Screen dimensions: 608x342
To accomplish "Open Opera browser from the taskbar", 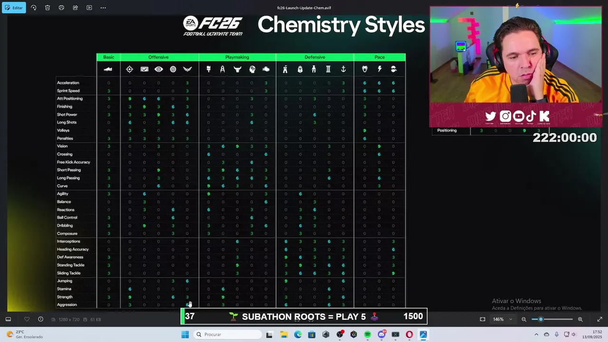I will click(x=409, y=334).
